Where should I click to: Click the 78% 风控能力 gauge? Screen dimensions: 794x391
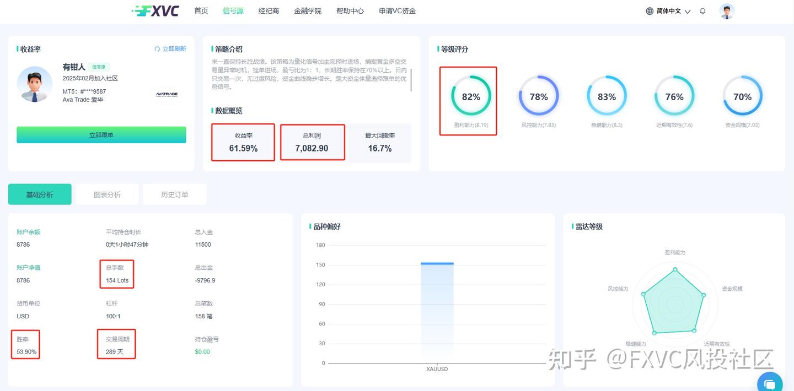click(539, 97)
